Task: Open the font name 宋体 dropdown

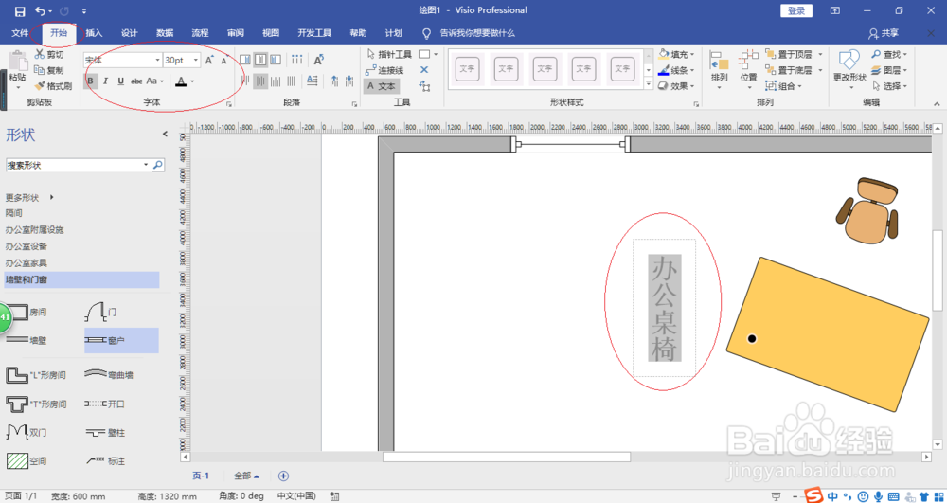Action: 157,60
